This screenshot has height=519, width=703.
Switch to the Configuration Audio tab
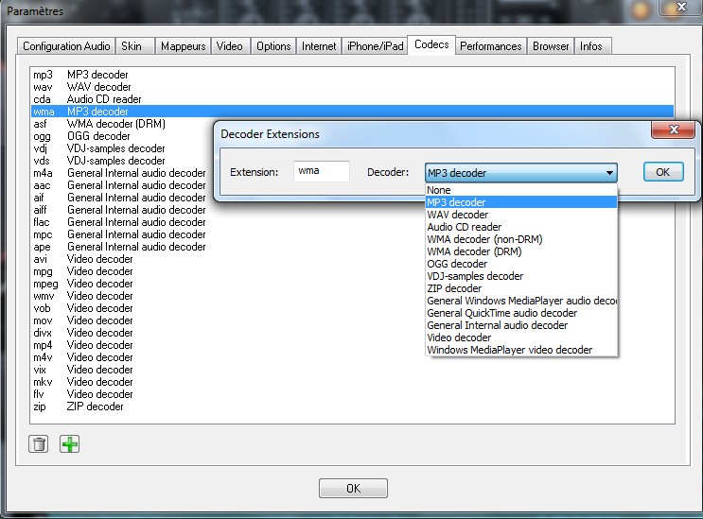pos(66,46)
